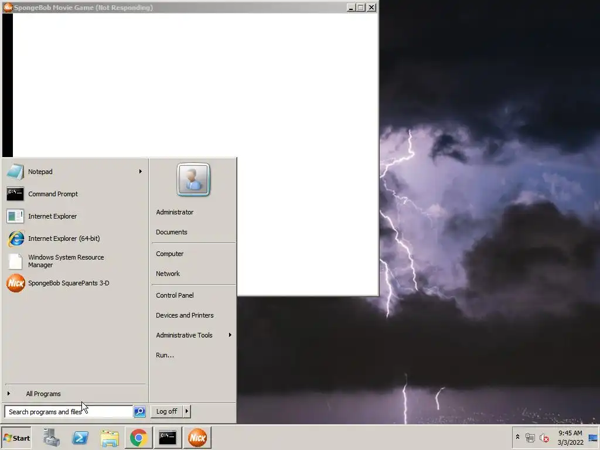Minimize the SpongeBob Movie Game window
This screenshot has width=600, height=450.
(351, 7)
